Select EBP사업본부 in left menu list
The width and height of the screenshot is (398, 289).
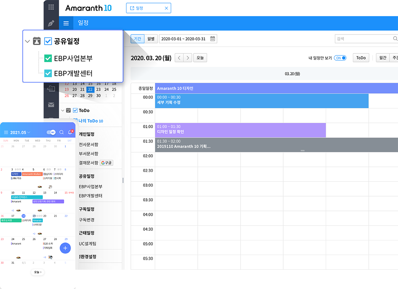(90, 187)
